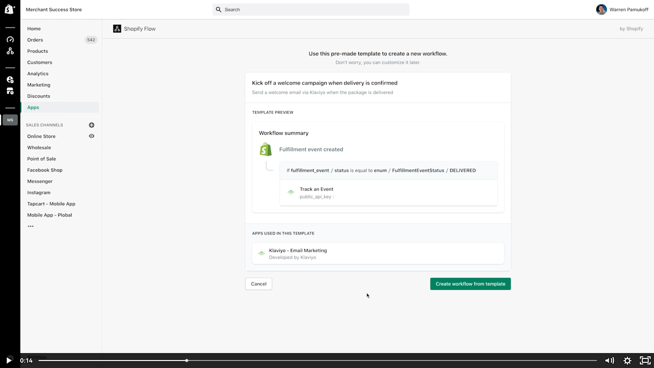Image resolution: width=654 pixels, height=368 pixels.
Task: Click the video timestamp 0:14
Action: [x=26, y=360]
